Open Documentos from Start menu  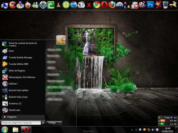pos(53,56)
